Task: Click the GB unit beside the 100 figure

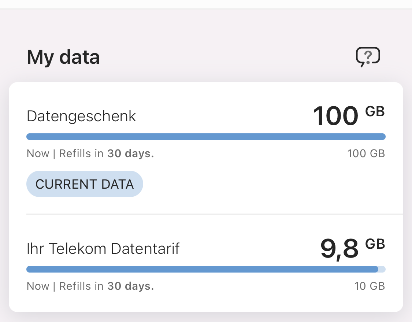Action: [x=375, y=112]
